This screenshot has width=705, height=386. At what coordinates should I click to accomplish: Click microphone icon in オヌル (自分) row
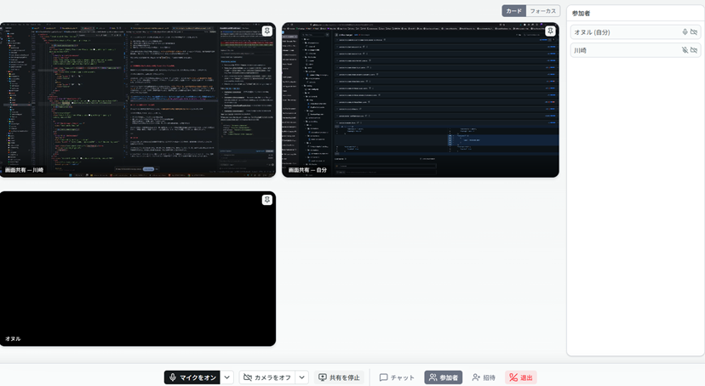coord(685,32)
